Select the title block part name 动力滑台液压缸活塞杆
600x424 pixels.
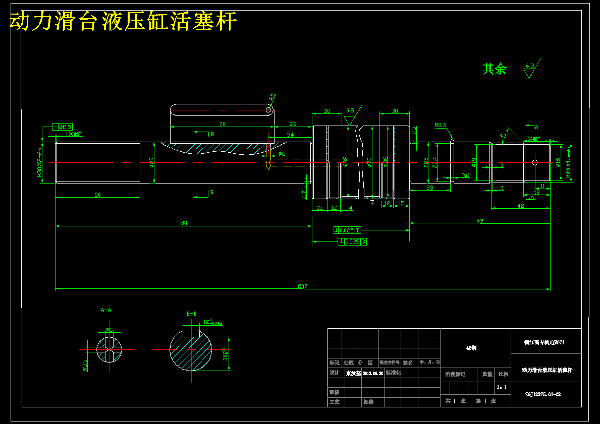[547, 370]
